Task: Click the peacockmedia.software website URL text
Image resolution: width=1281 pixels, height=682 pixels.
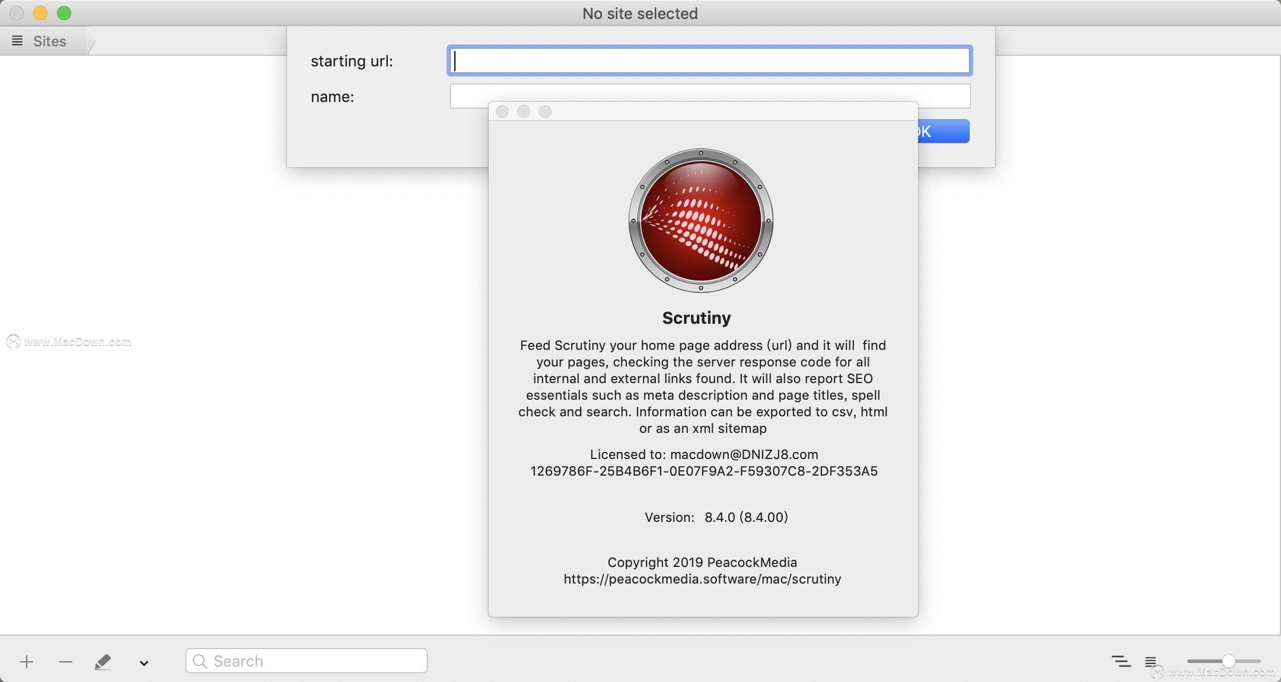Action: tap(702, 579)
